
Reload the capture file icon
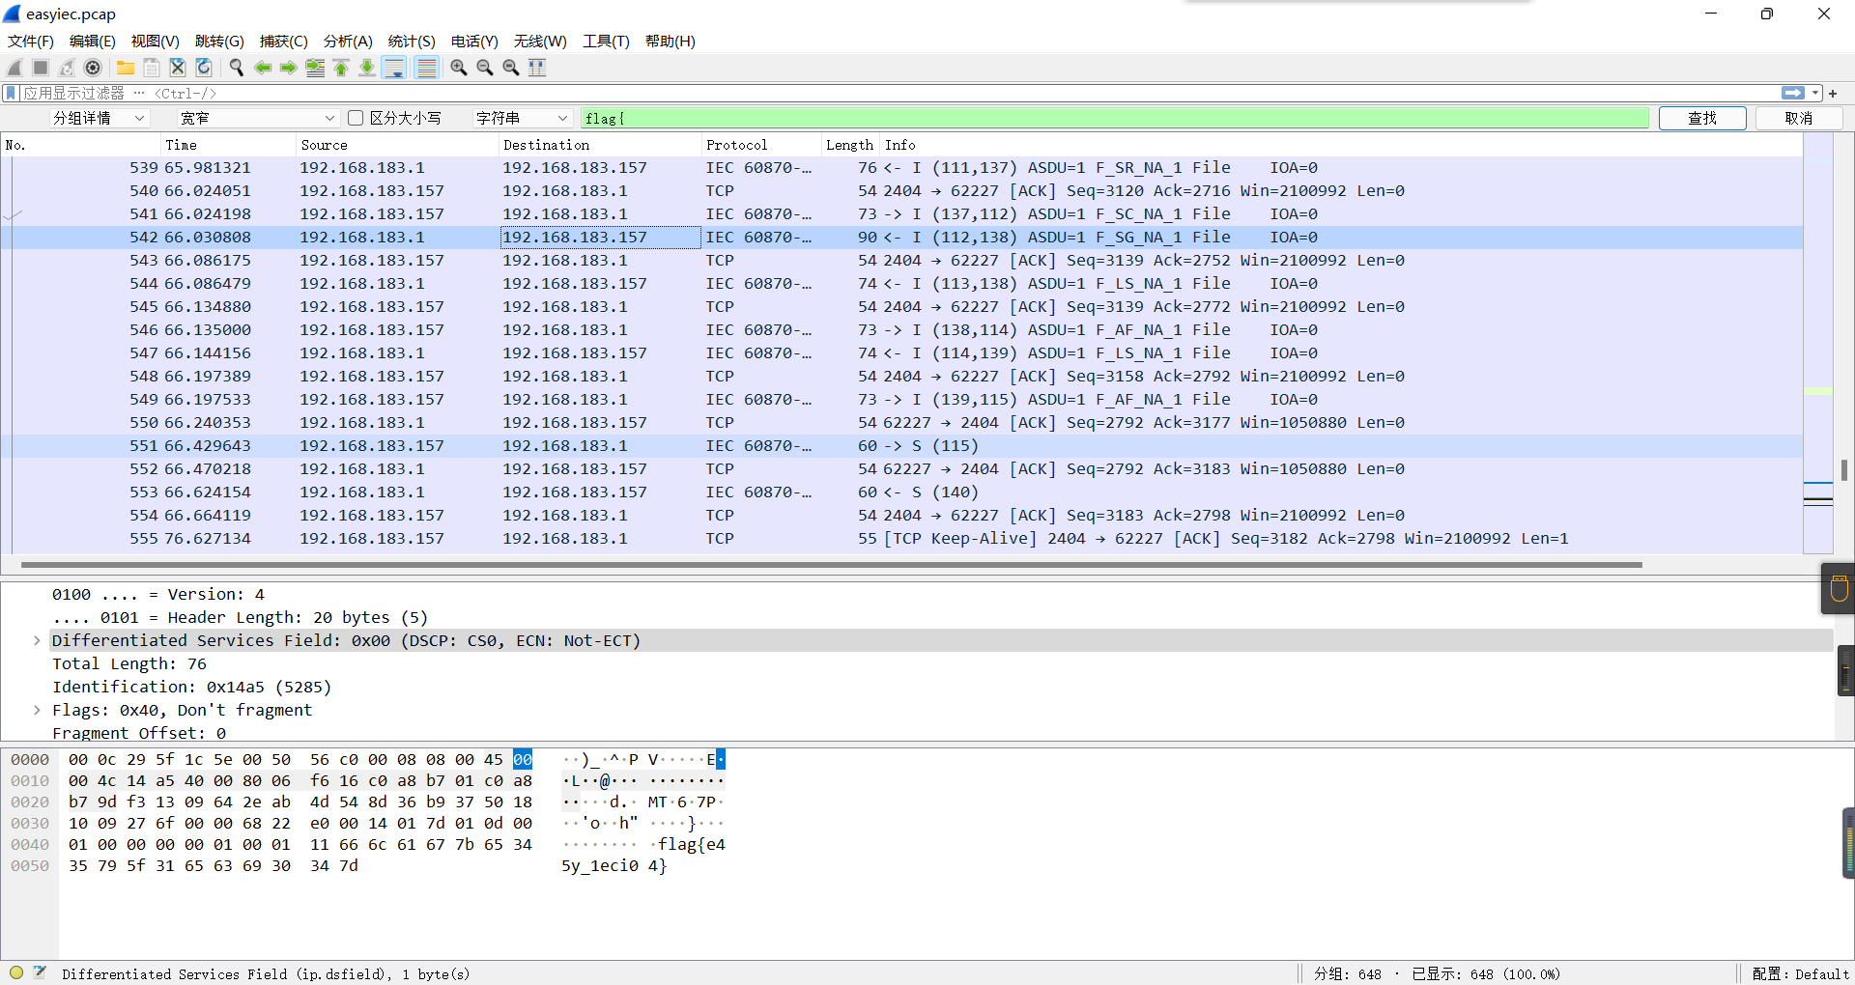[x=204, y=68]
